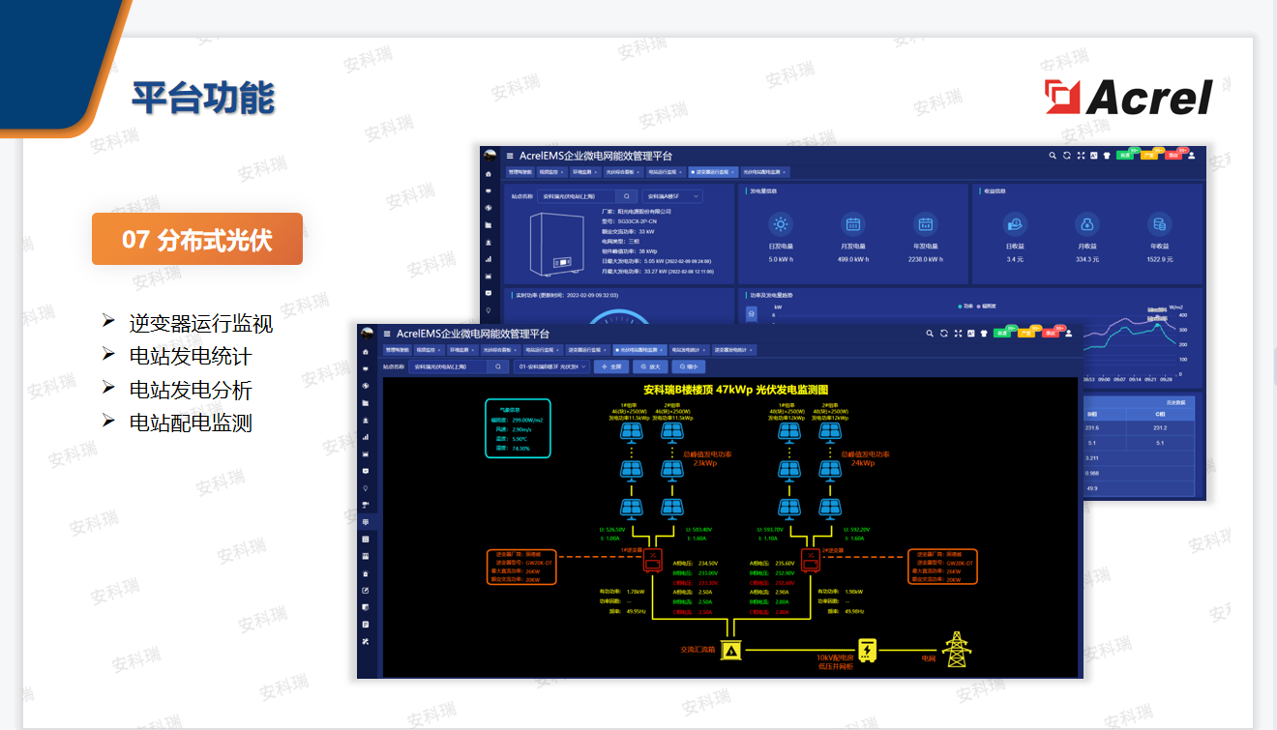Open the green alarm badge in the front window header

[x=1002, y=334]
